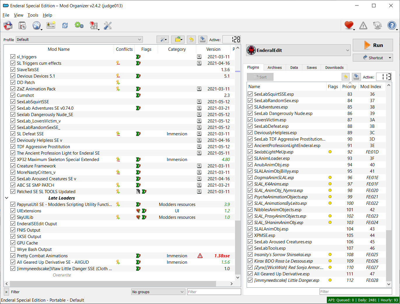Open the blue question mark Help dropdown

392,26
